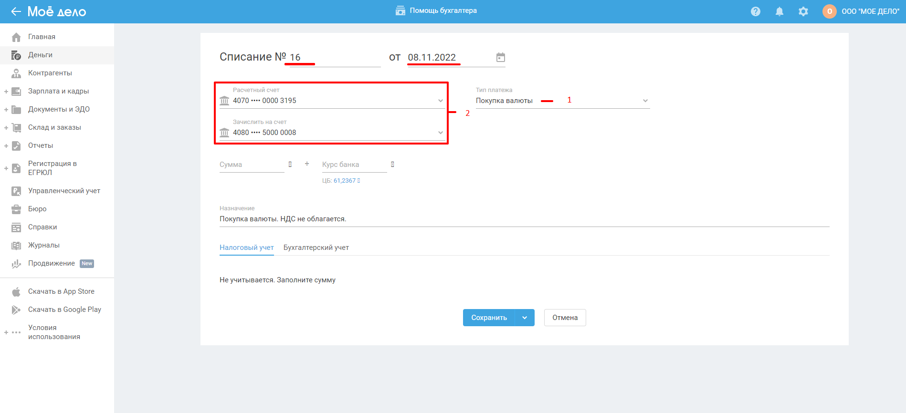The image size is (906, 413).
Task: Click the New badge beside Продвижение
Action: coord(87,264)
